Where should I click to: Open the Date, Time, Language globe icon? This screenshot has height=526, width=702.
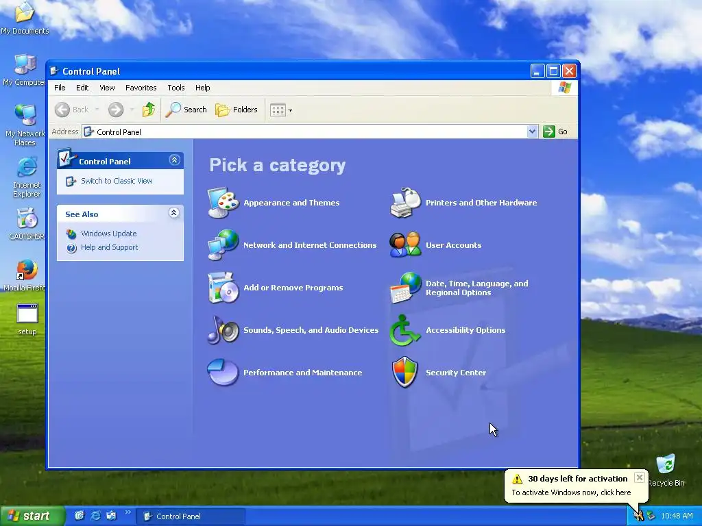[x=405, y=288]
